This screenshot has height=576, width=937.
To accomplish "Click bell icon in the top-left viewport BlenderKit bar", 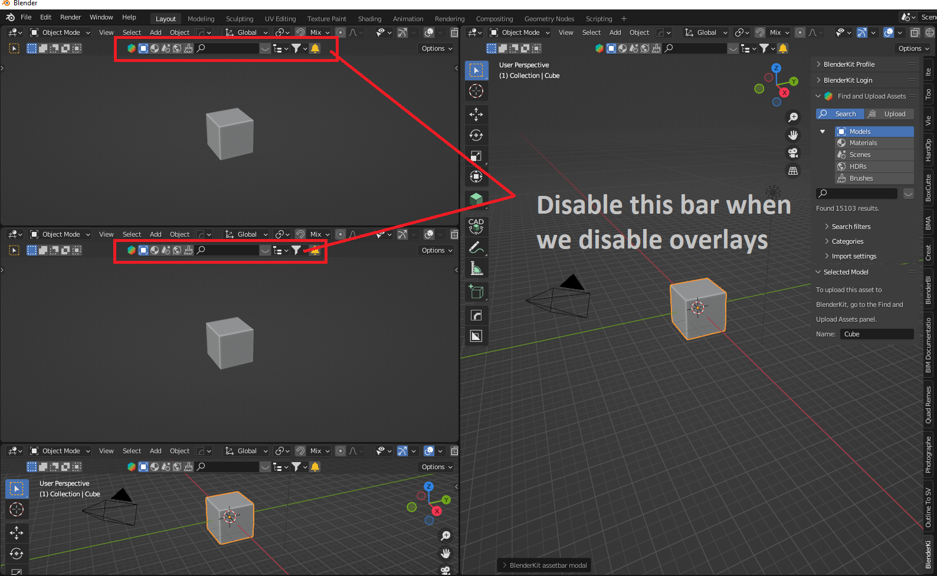I will [x=315, y=48].
